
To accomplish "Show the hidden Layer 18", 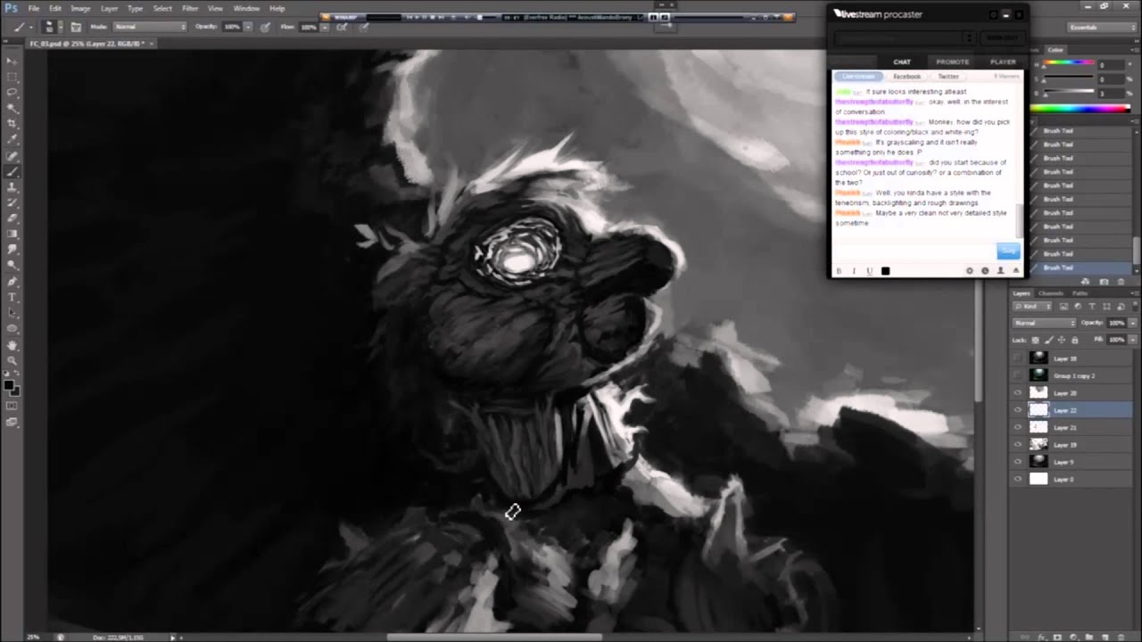I will (1018, 358).
